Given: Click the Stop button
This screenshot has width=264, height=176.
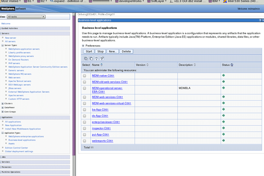Looking at the screenshot, I should [100, 51].
